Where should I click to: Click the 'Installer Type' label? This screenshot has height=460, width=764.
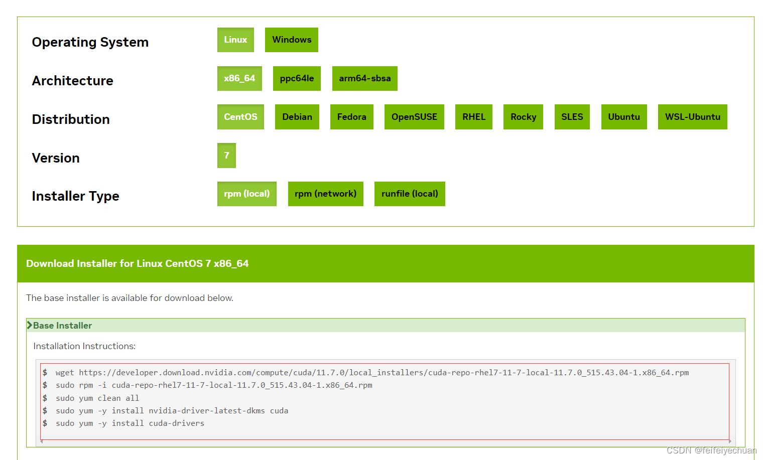coord(76,196)
